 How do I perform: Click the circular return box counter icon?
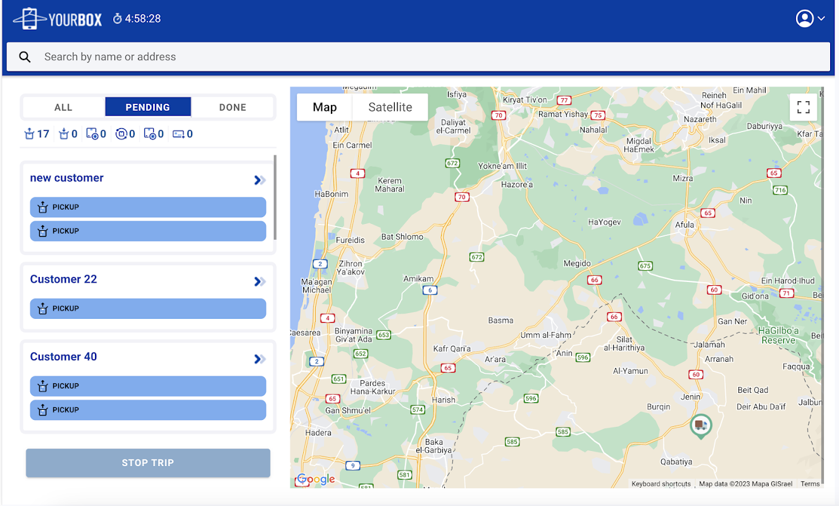121,134
